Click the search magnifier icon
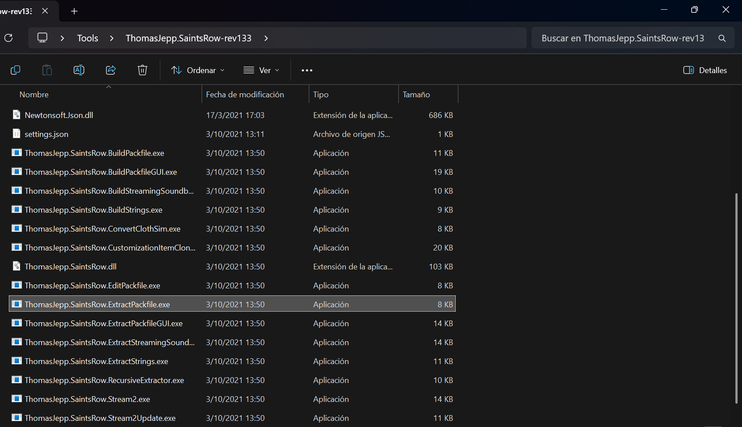The height and width of the screenshot is (427, 742). click(722, 38)
